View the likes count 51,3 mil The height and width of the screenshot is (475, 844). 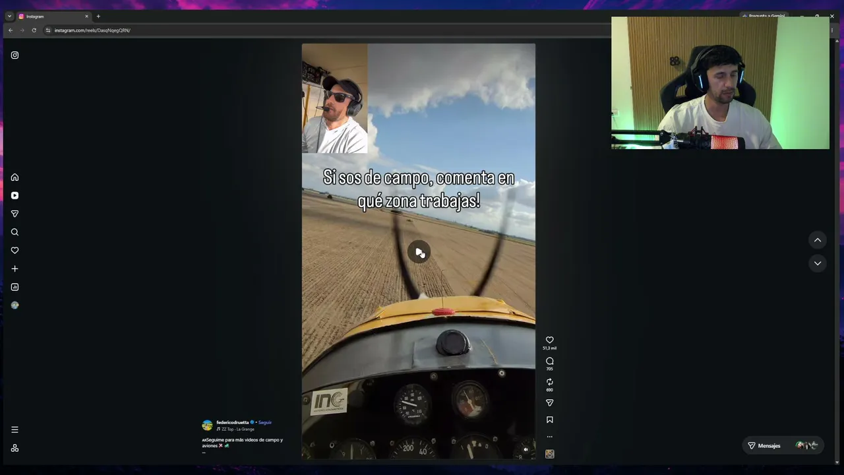coord(549,348)
